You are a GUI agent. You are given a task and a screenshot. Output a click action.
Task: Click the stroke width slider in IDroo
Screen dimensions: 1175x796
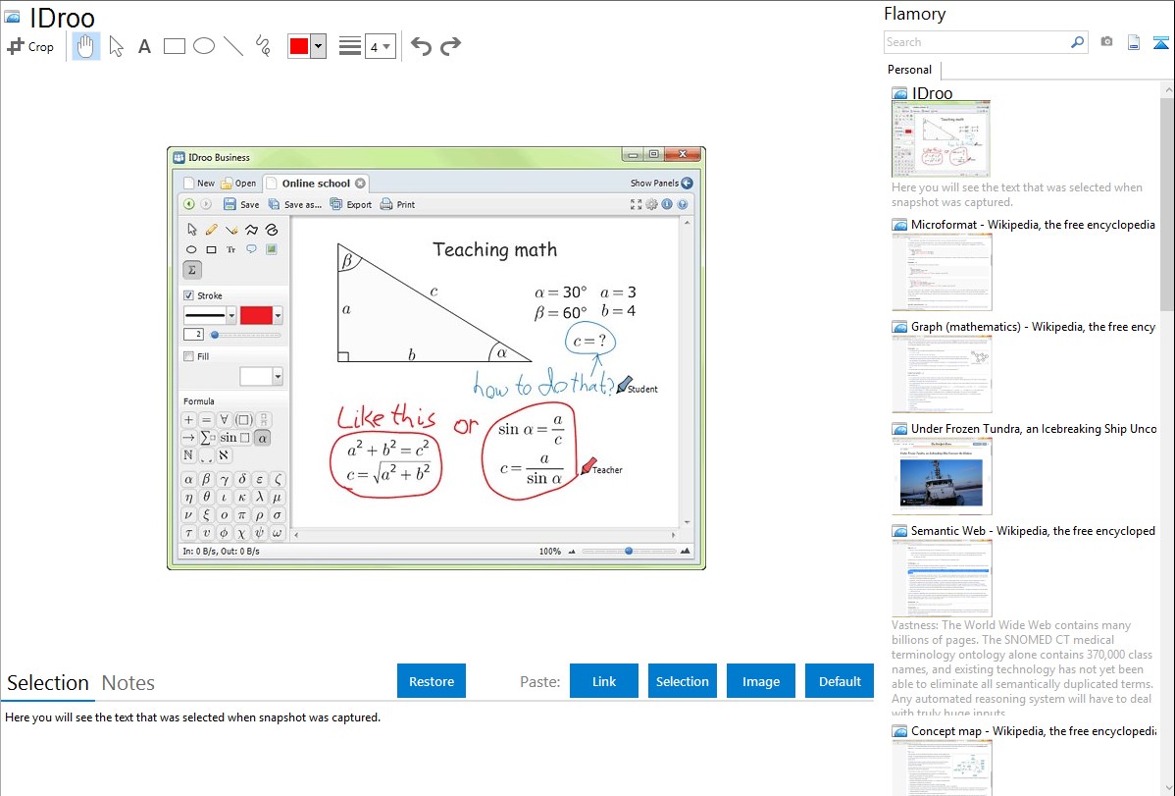tap(246, 335)
